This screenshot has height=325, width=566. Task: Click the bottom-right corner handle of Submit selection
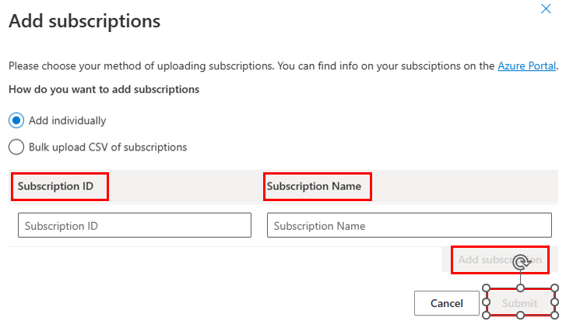(555, 316)
